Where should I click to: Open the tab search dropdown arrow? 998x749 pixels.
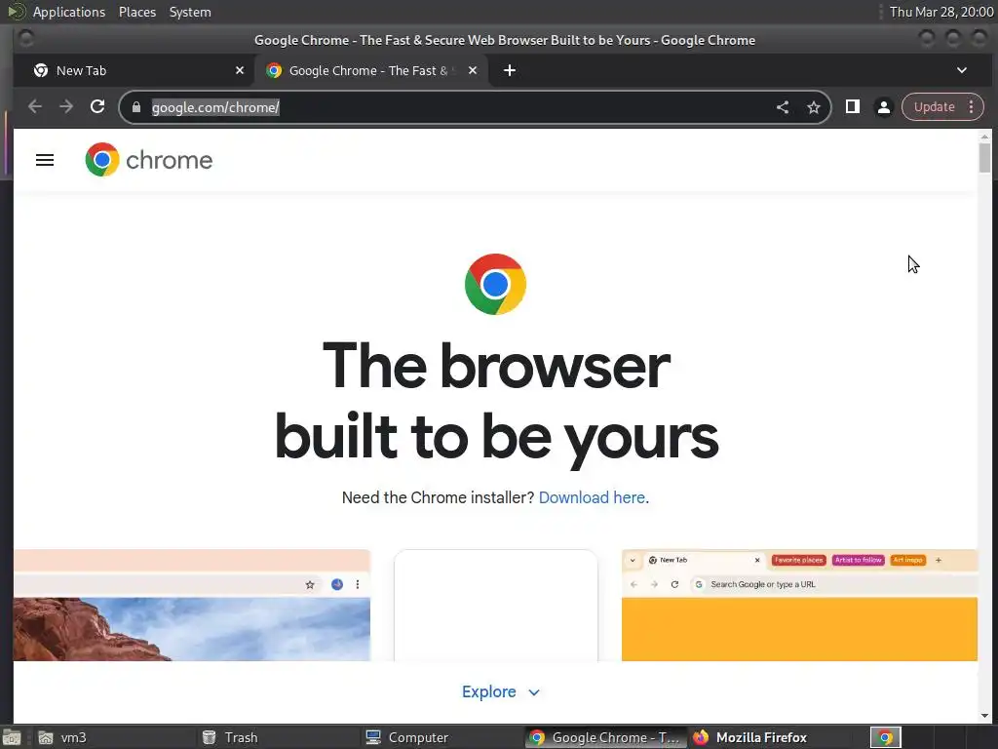962,70
